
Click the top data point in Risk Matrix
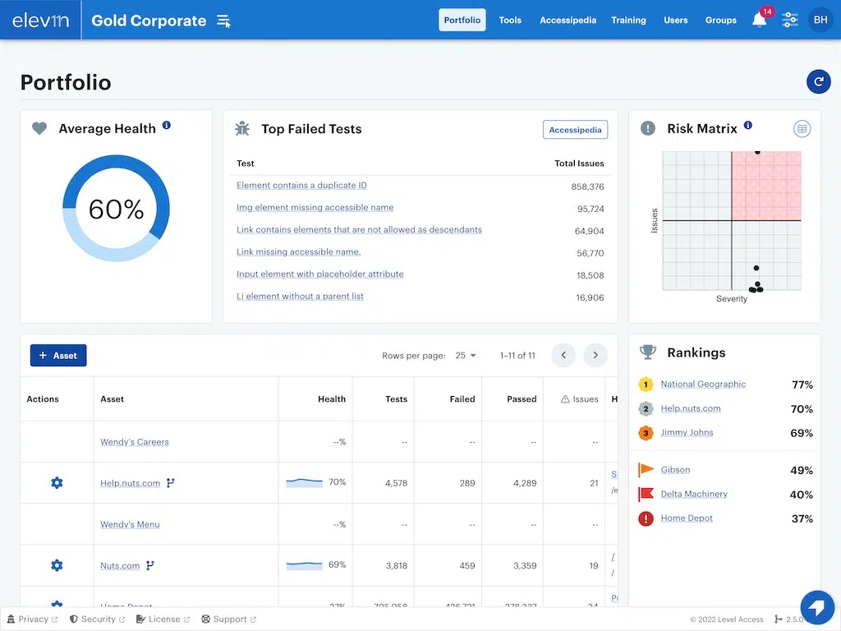757,152
